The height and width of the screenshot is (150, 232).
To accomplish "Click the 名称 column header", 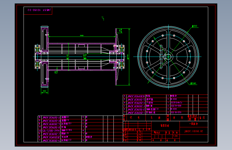I will click(x=155, y=118).
